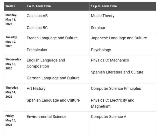Select Environmental Science exam entry
The width and height of the screenshot is (160, 137).
point(46,117)
